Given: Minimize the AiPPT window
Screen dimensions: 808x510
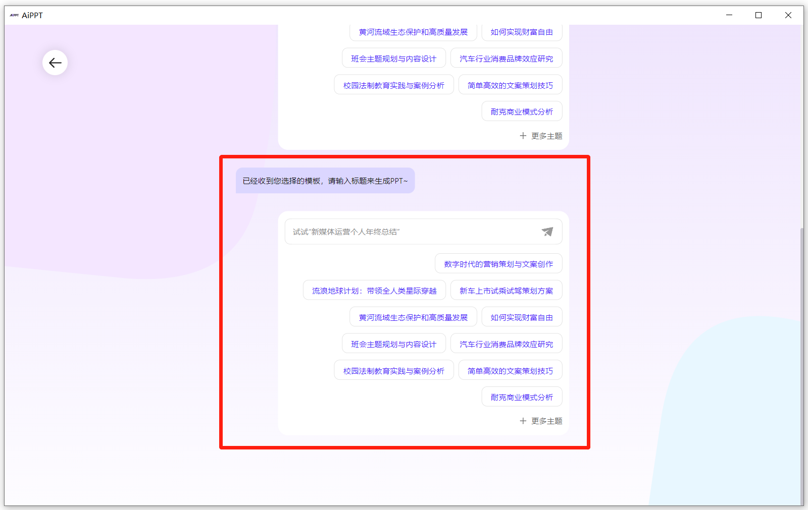Looking at the screenshot, I should (x=729, y=15).
